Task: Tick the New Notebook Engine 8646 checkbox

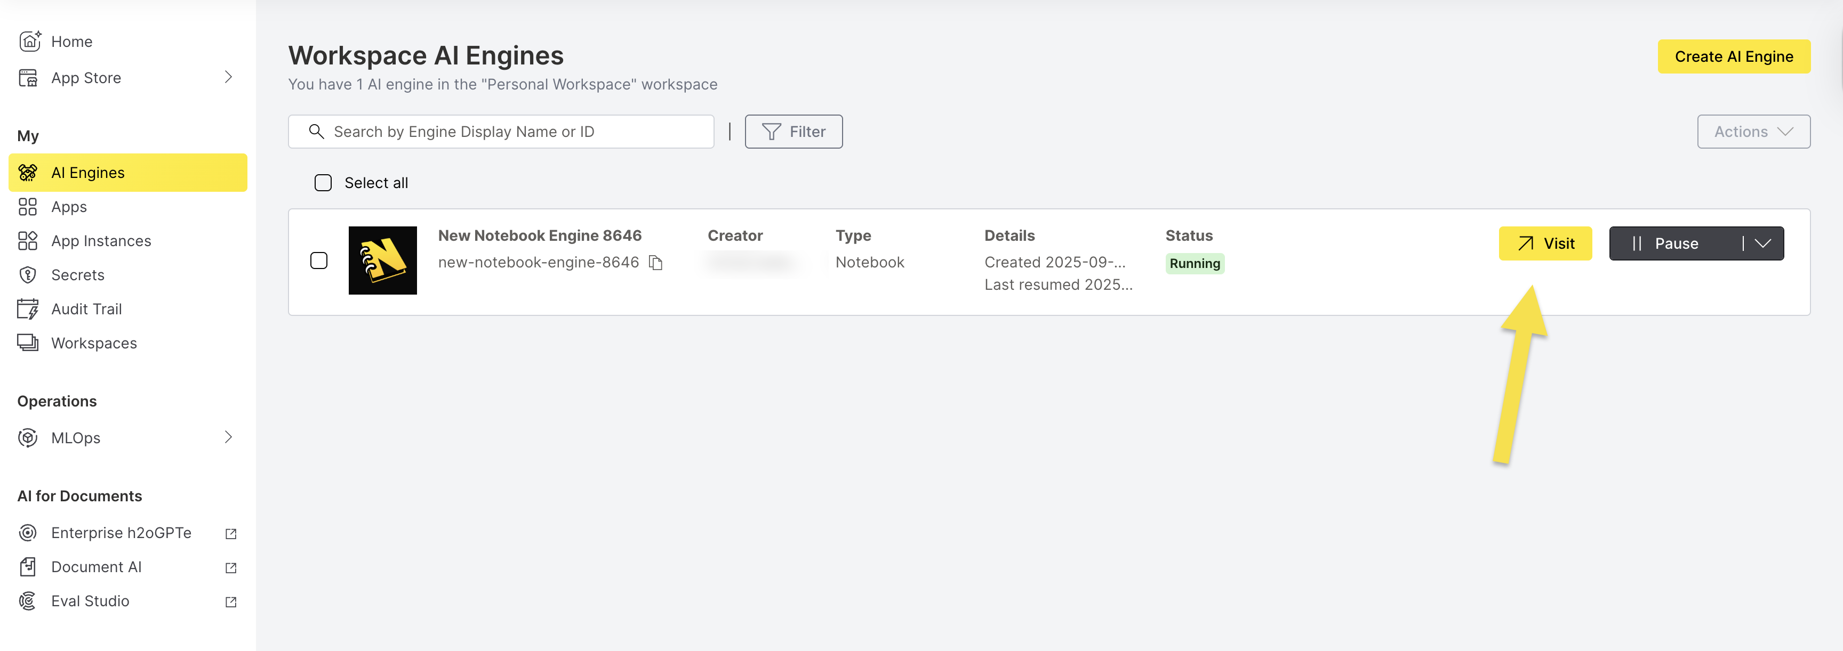Action: (319, 261)
